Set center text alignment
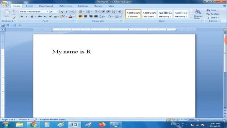This screenshot has width=227, height=128. pos(85,17)
